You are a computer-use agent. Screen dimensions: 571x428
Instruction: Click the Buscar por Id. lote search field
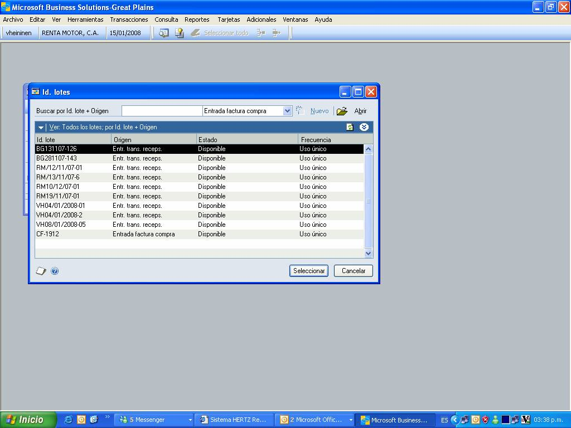tap(162, 111)
